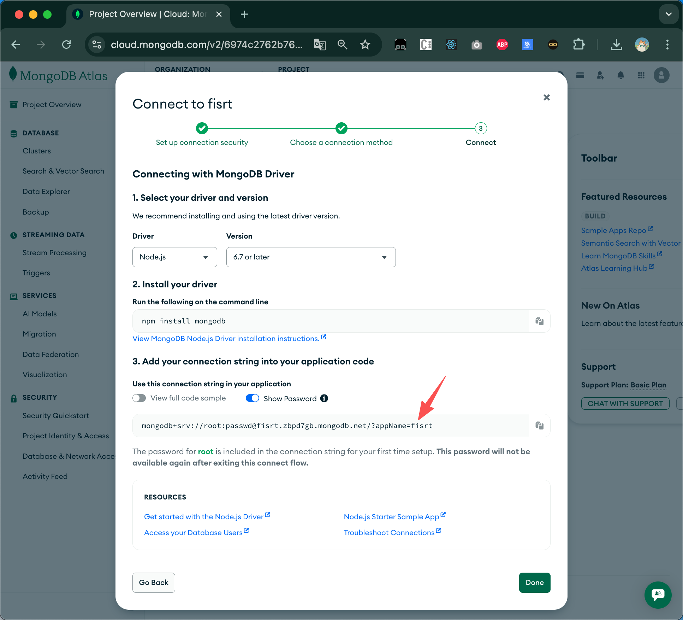Image resolution: width=683 pixels, height=620 pixels.
Task: Click the connection string text field
Action: coord(330,426)
